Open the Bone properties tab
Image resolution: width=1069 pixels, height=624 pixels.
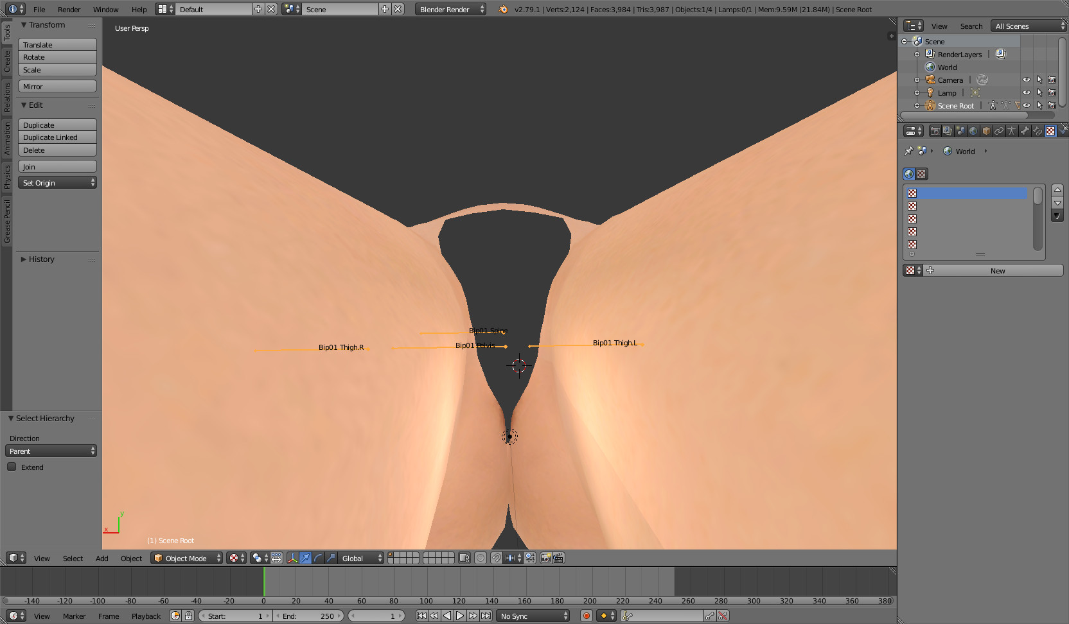point(1025,131)
